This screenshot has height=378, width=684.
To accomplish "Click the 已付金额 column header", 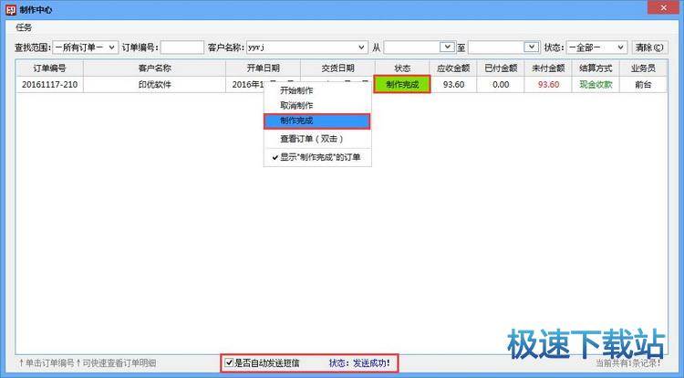I will pyautogui.click(x=501, y=68).
